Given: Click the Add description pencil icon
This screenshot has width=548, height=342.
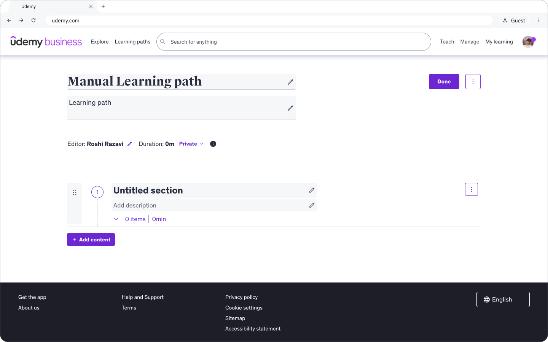Looking at the screenshot, I should (312, 205).
